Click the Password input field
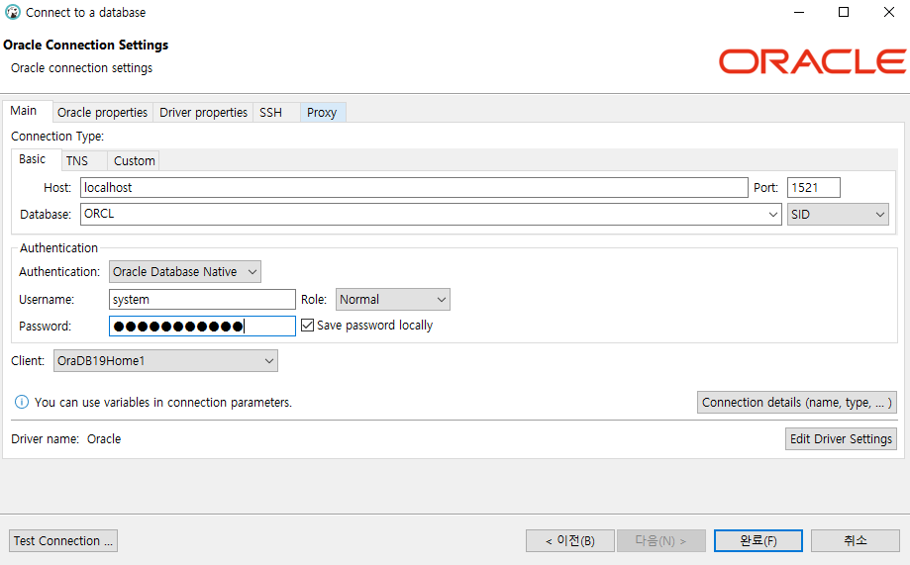The width and height of the screenshot is (910, 565). [202, 326]
